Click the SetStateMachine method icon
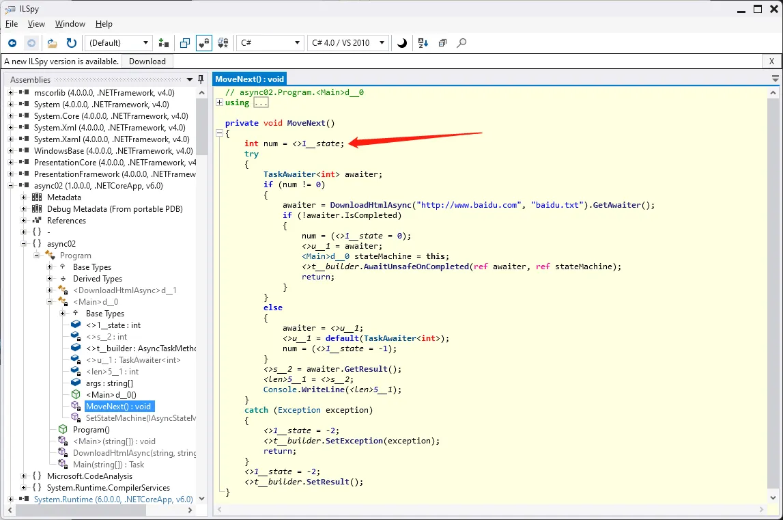 [x=76, y=418]
